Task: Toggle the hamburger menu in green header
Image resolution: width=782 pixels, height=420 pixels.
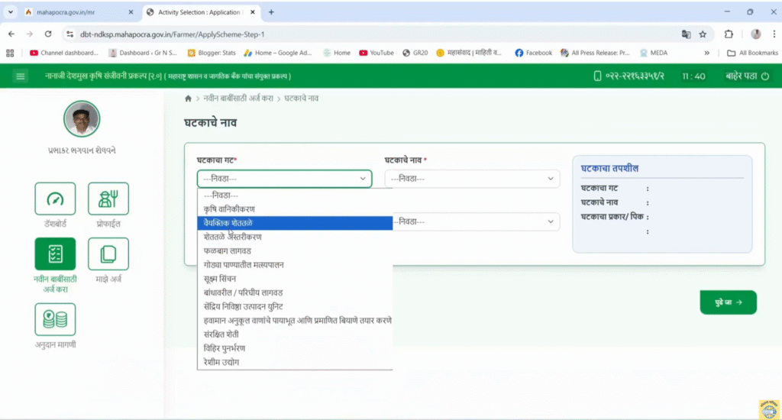Action: coord(21,76)
